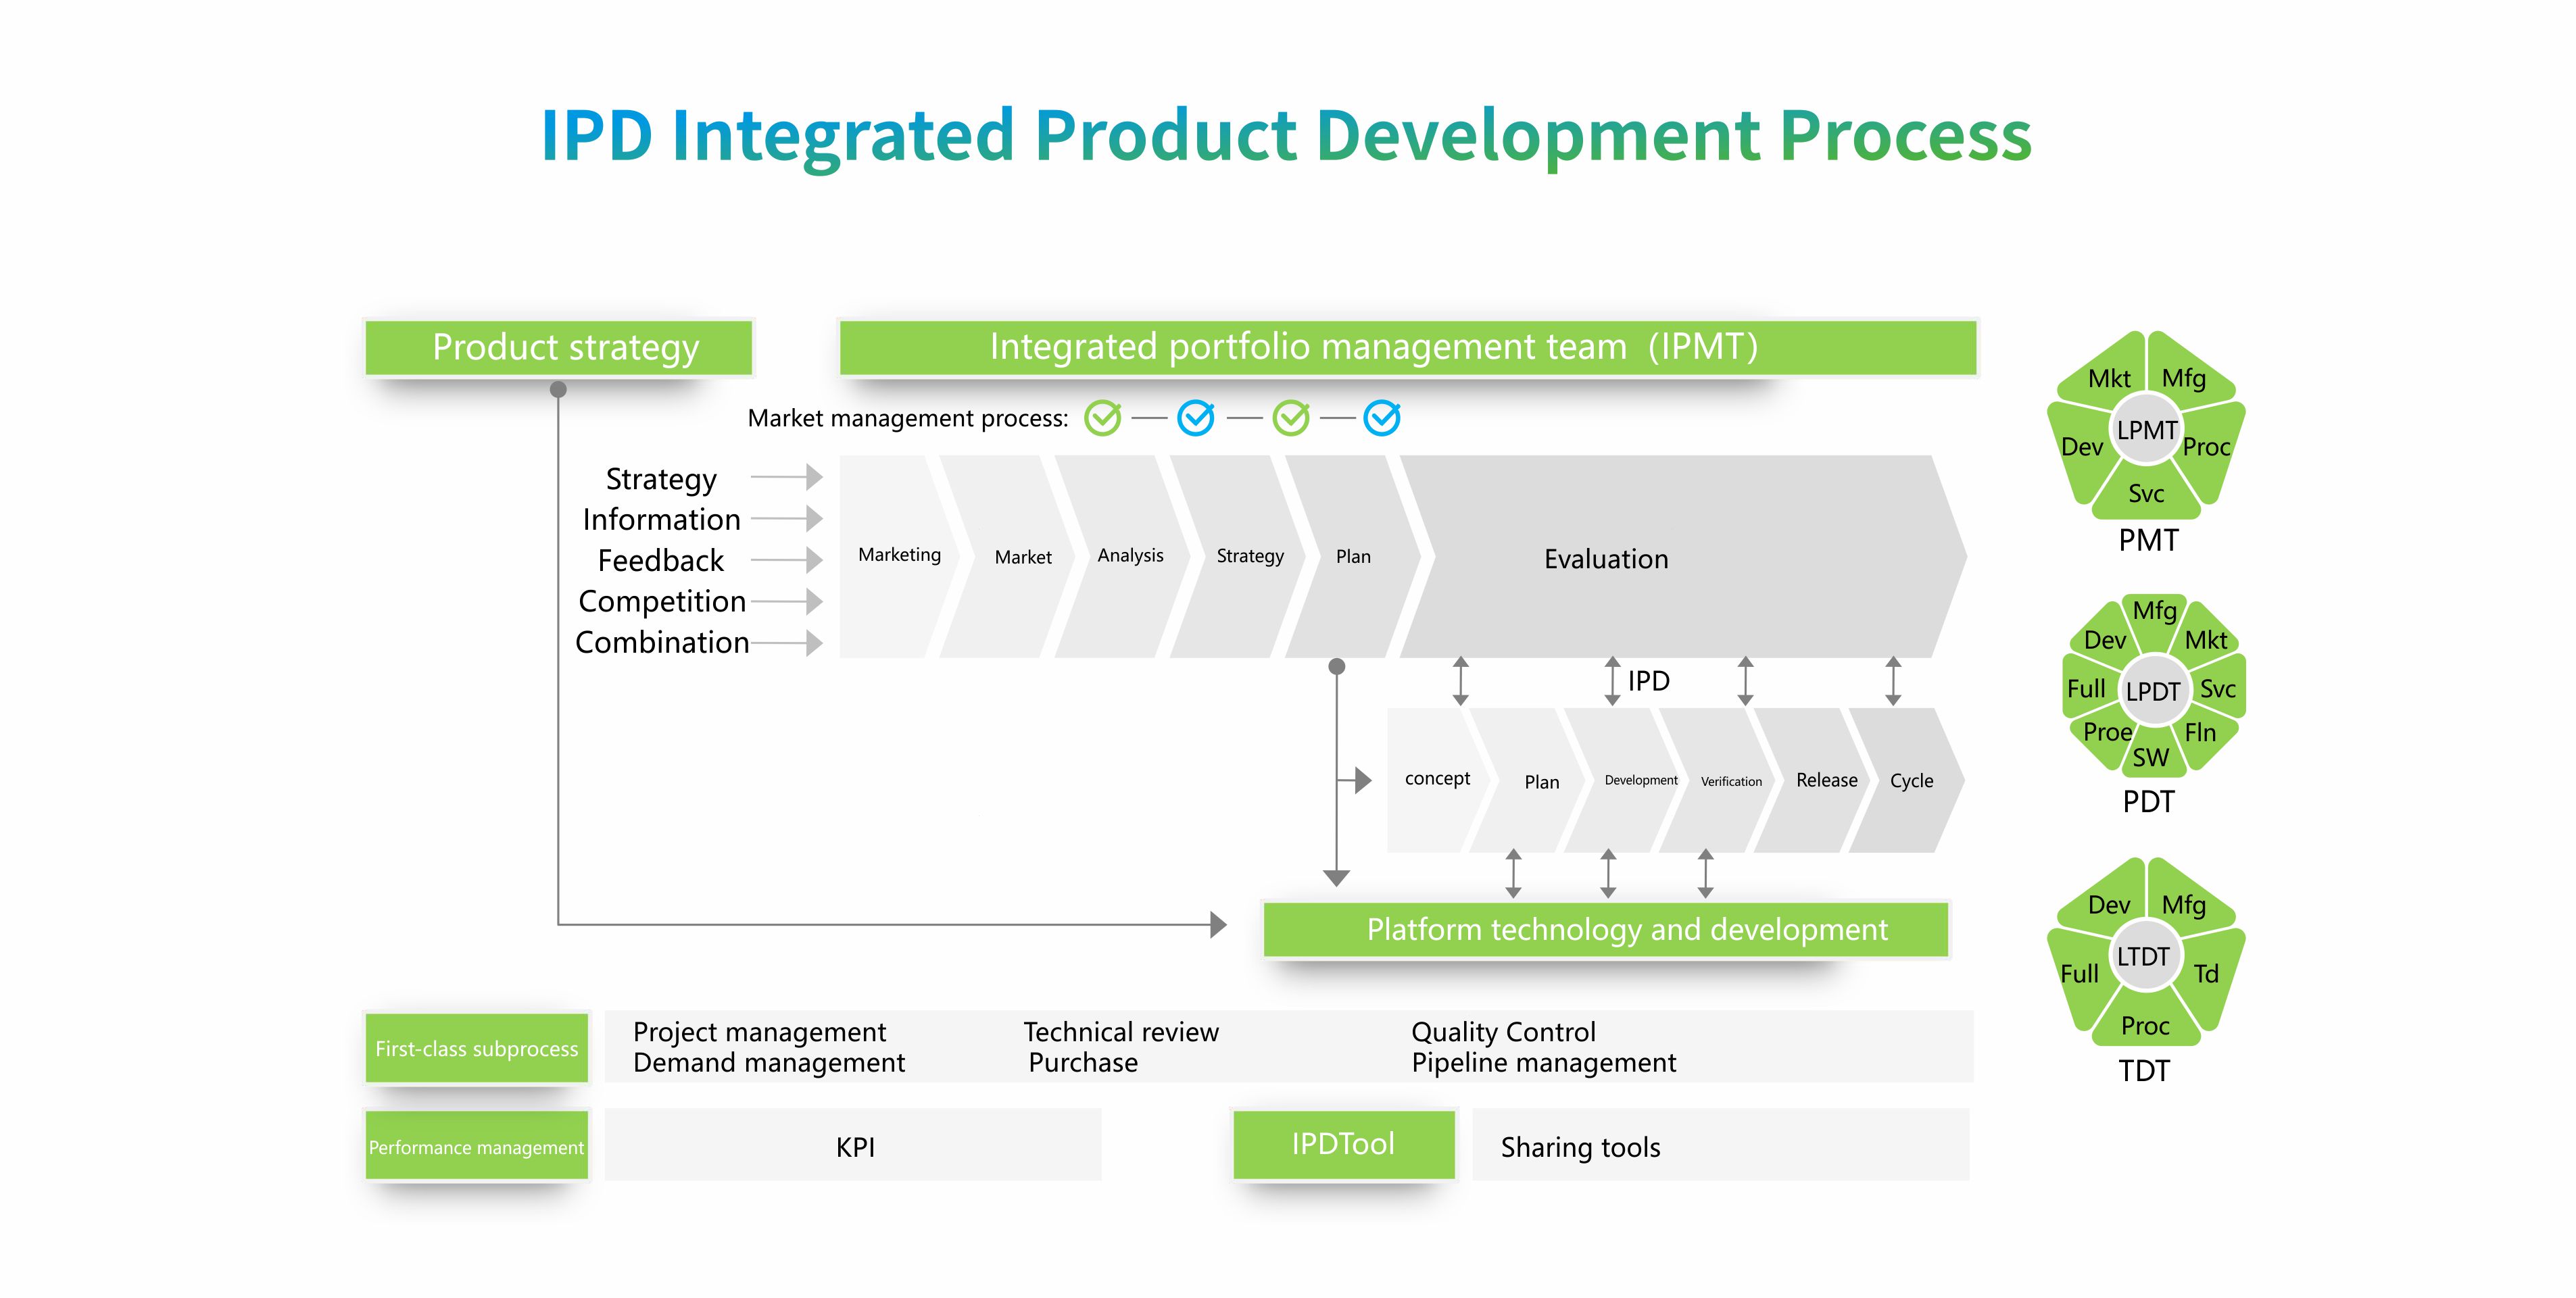The height and width of the screenshot is (1298, 2576).
Task: Select the Release stage chevron
Action: pos(1826,780)
